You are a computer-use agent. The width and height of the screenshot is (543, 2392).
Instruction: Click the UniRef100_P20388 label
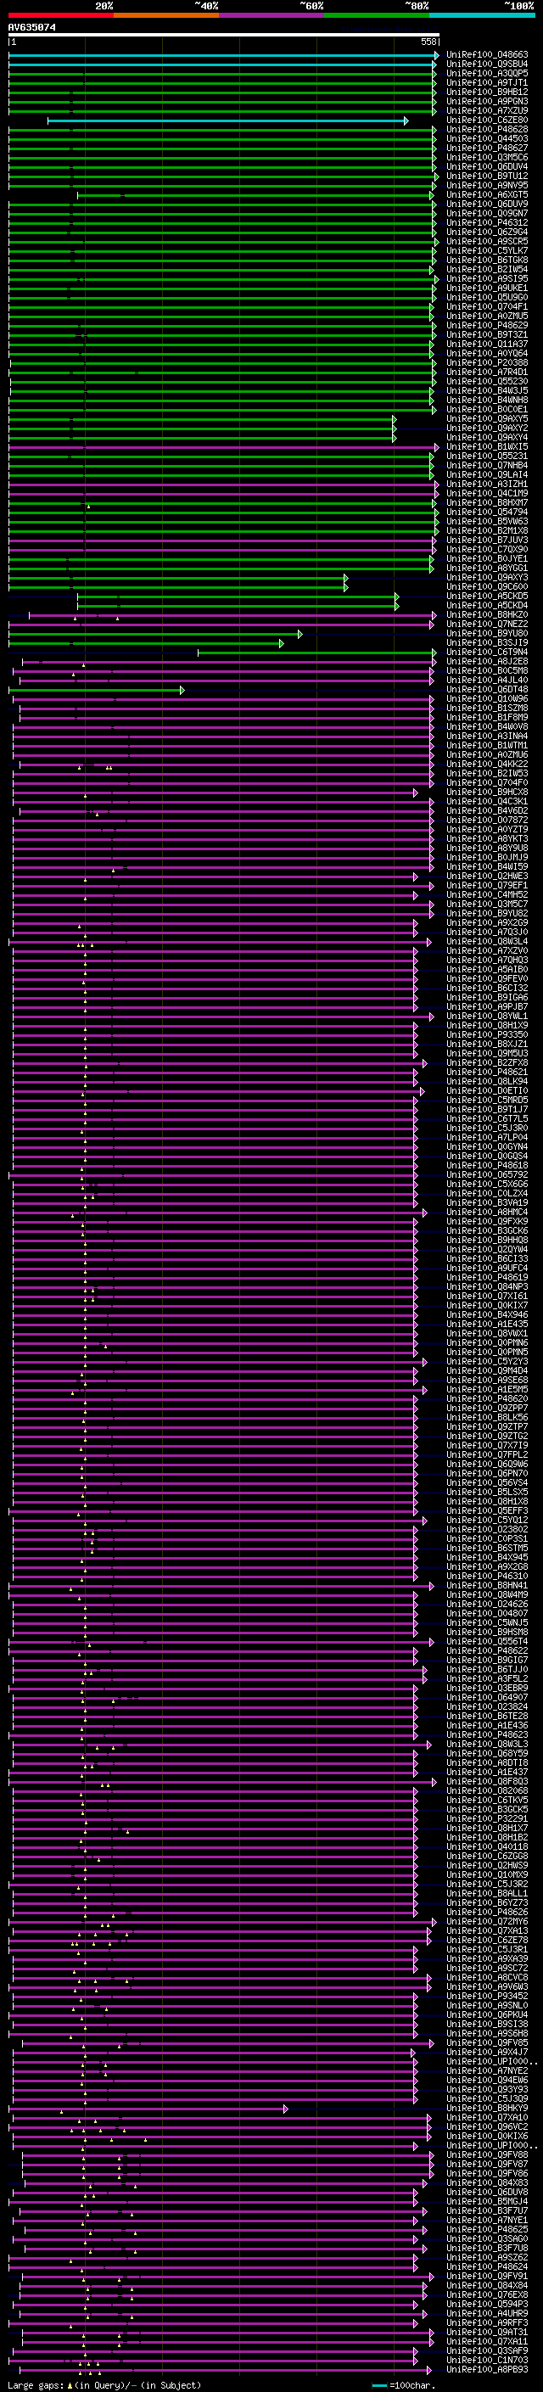487,363
